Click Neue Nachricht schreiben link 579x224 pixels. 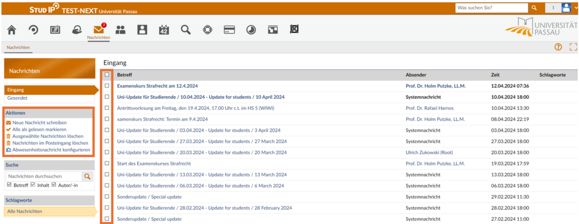tap(37, 123)
